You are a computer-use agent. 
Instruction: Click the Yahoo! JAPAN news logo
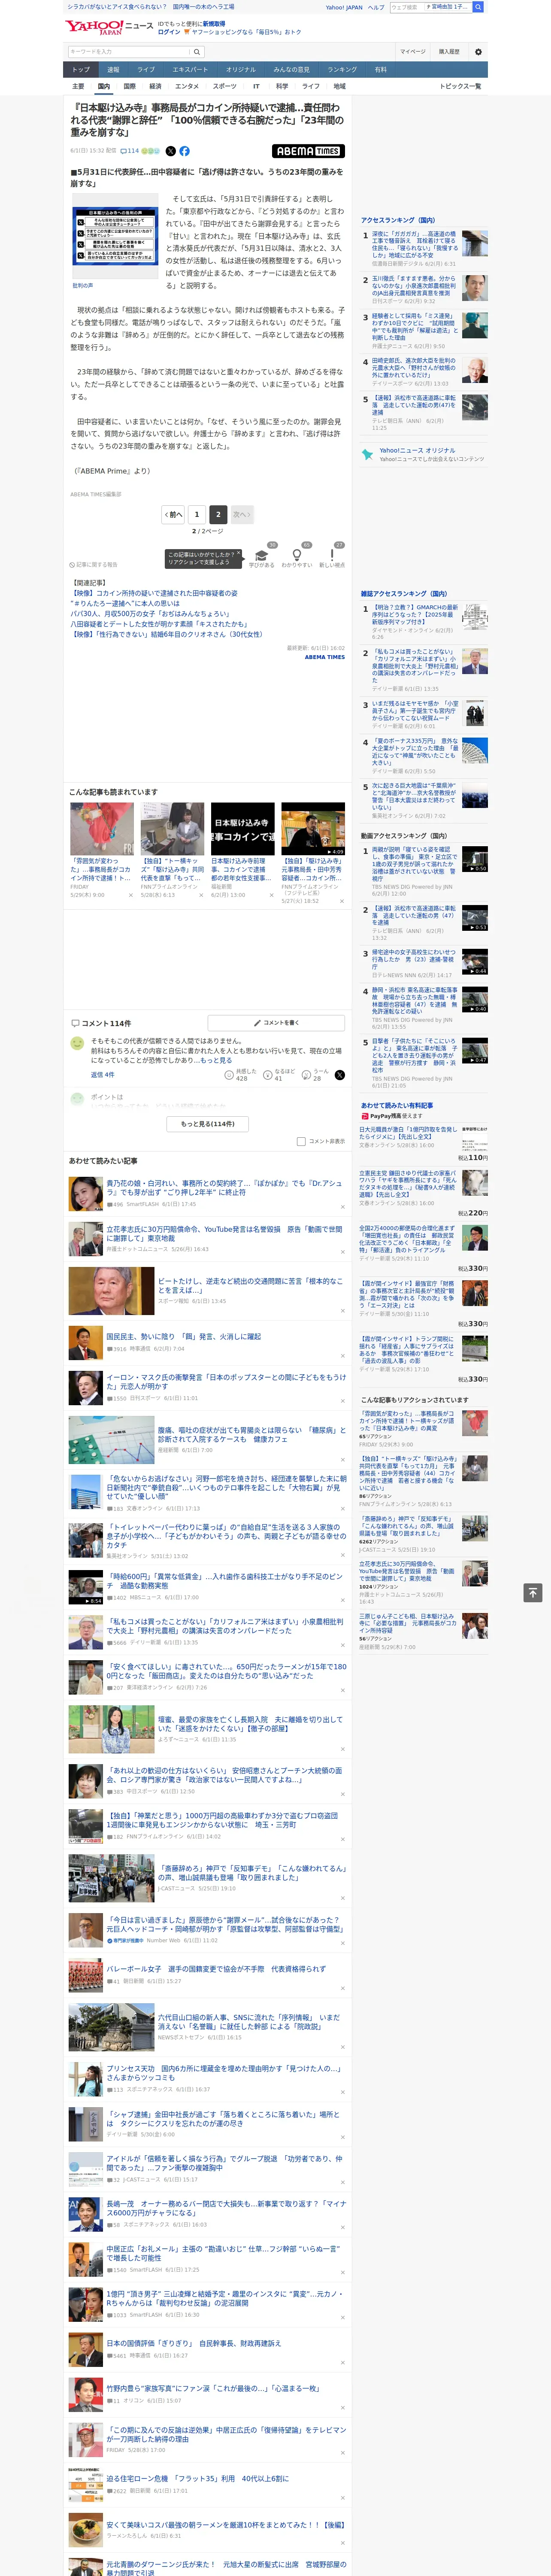click(109, 27)
